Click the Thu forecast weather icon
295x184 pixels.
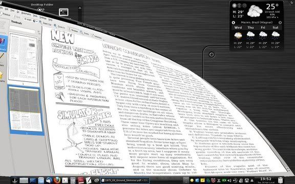(250, 35)
